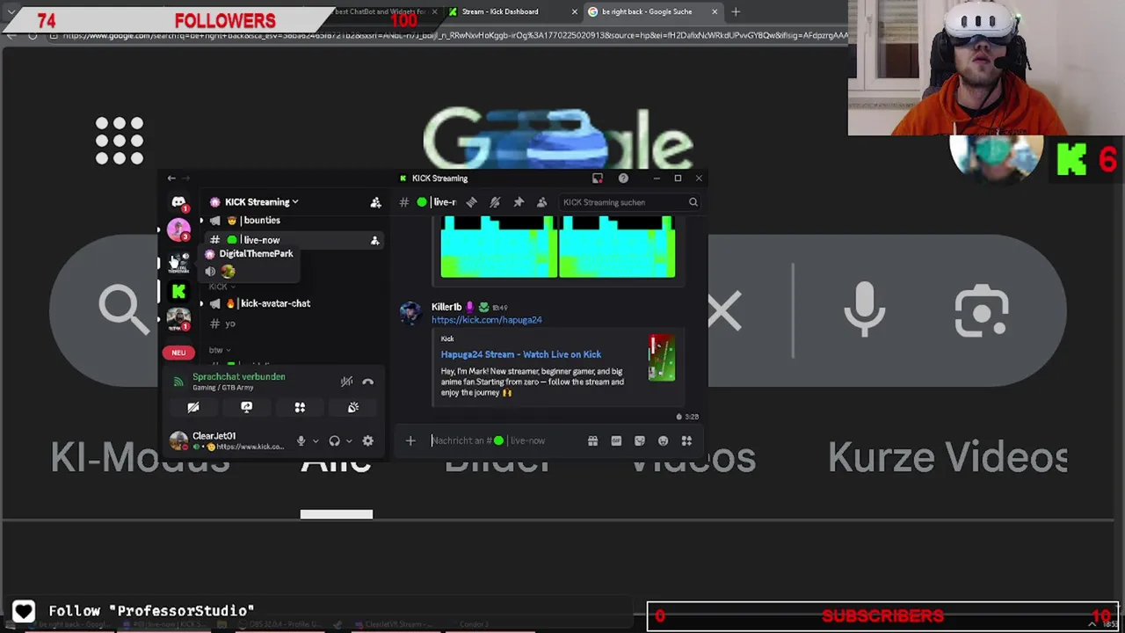Open Discord user settings gear
Viewport: 1125px width, 633px height.
367,440
